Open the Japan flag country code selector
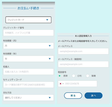112x107 pixels. [61, 84]
